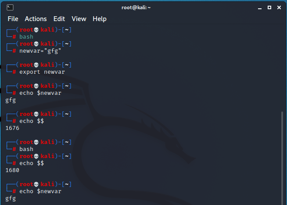Click the newvar="gfg" command text
The image size is (287, 205).
[40, 51]
